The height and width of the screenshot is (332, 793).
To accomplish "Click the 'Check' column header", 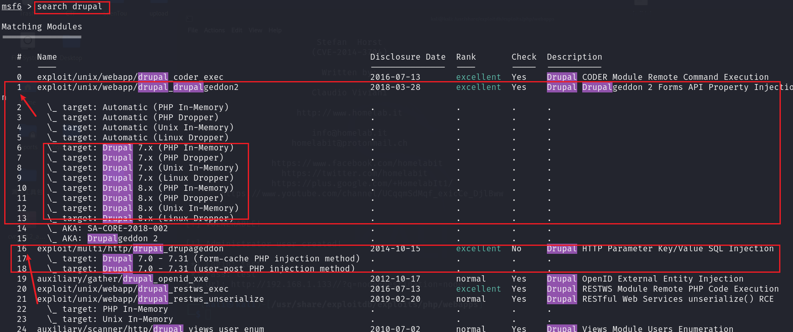I will (524, 57).
